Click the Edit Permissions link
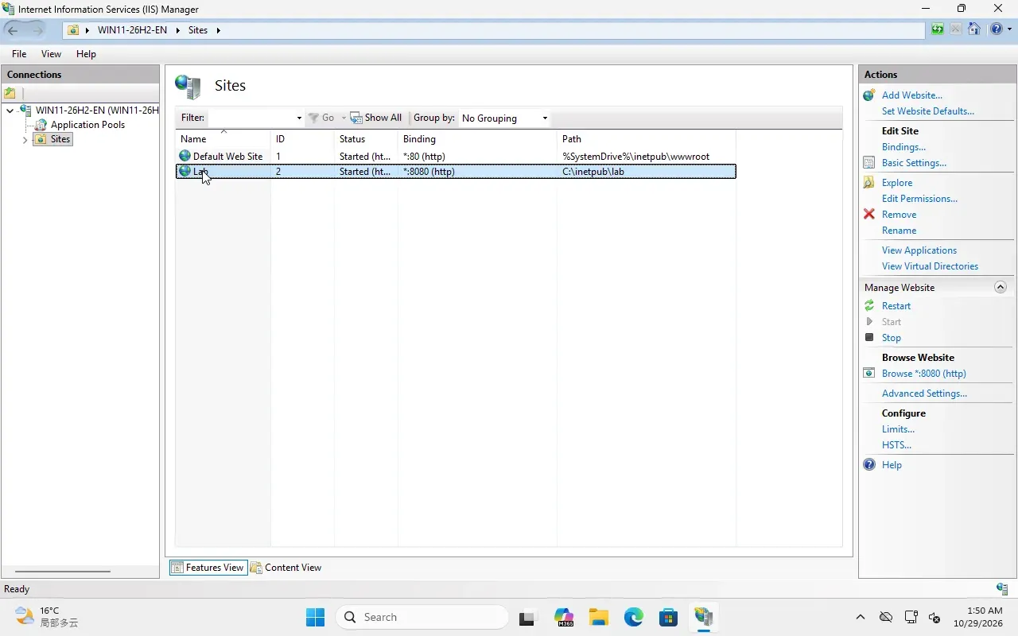 (919, 198)
